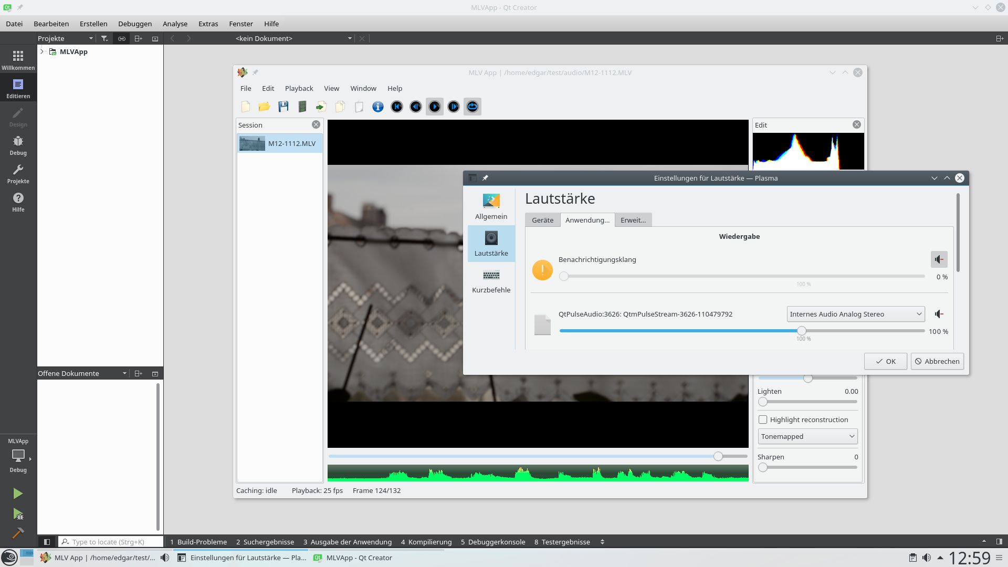Click the green filmstrip import icon
This screenshot has width=1008, height=567.
(x=302, y=107)
